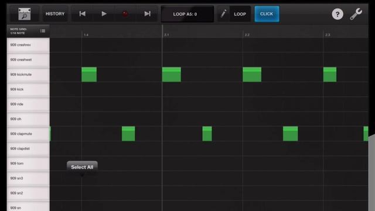Image resolution: width=375 pixels, height=211 pixels.
Task: Open help with the question mark icon
Action: coord(337,14)
